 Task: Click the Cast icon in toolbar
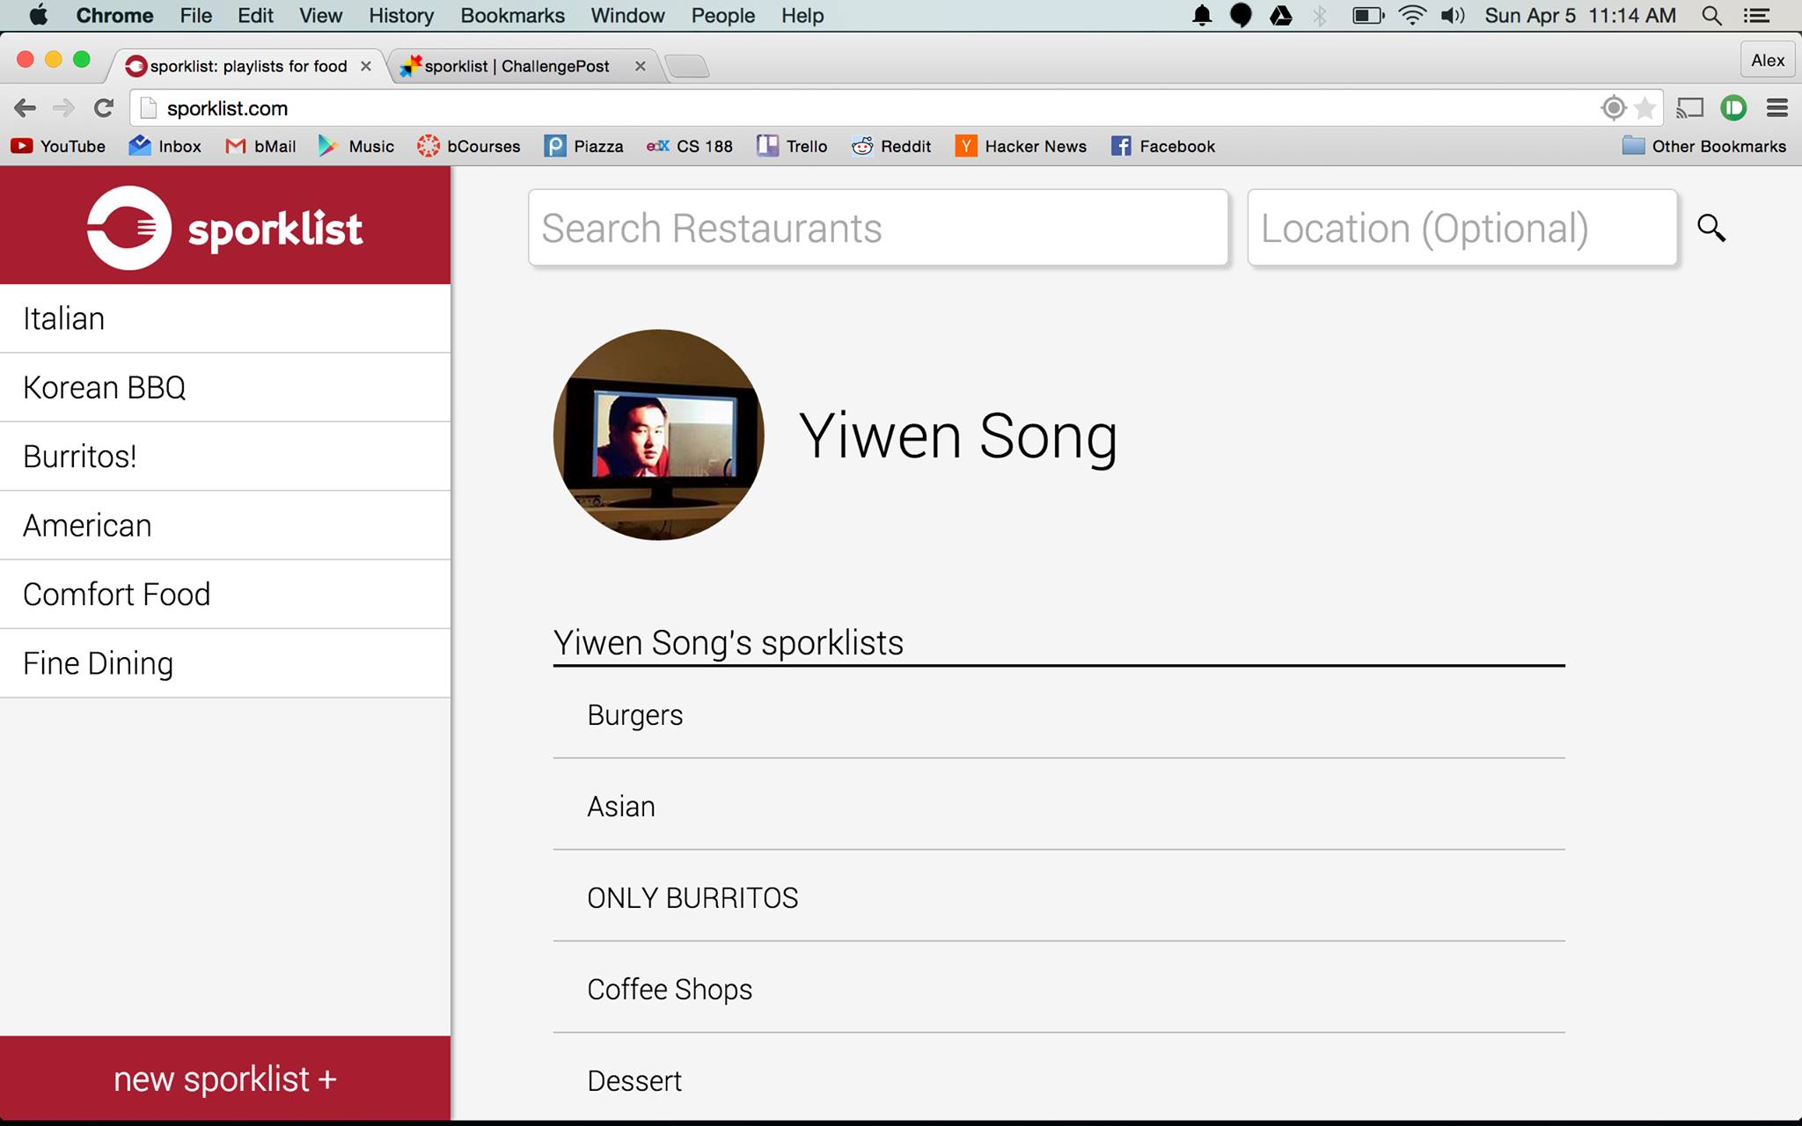pos(1689,108)
